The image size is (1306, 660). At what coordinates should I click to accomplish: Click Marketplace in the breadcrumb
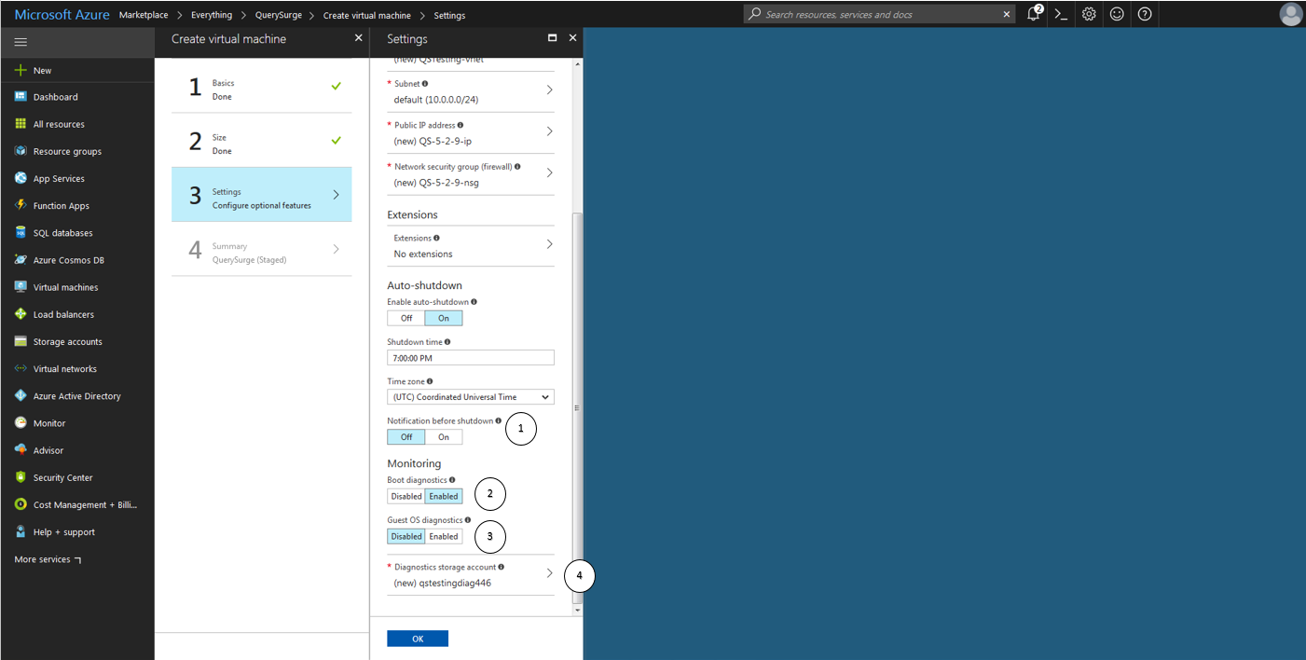click(x=144, y=15)
